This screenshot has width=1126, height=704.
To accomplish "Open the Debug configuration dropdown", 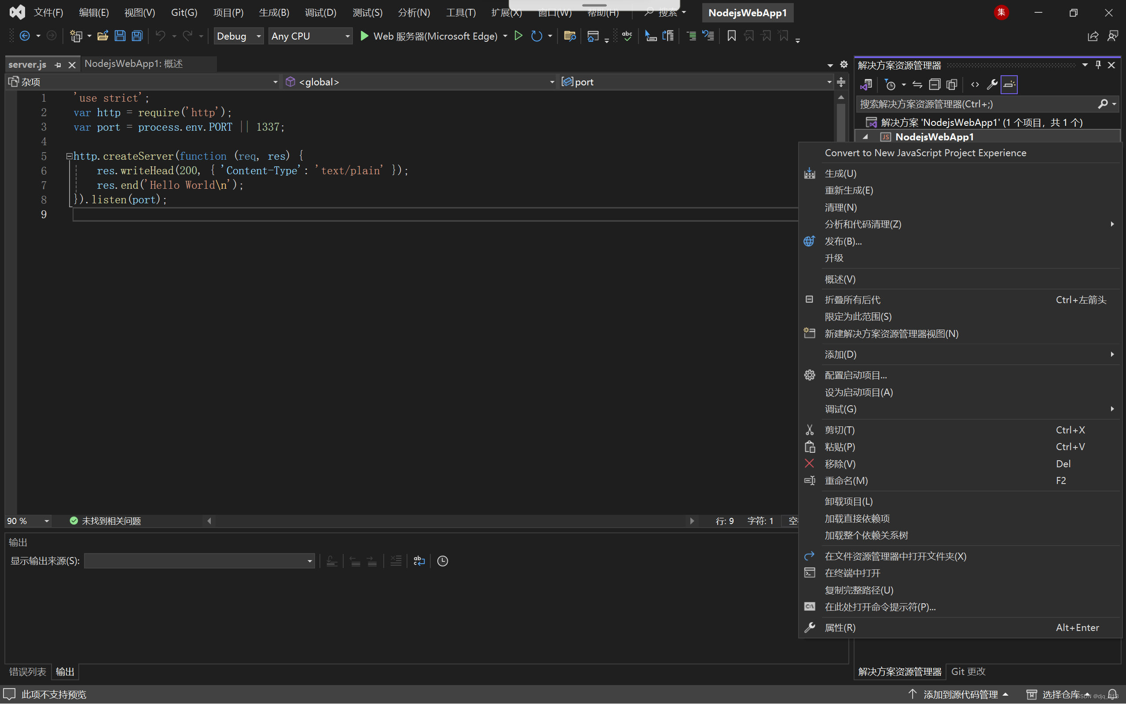I will [238, 36].
